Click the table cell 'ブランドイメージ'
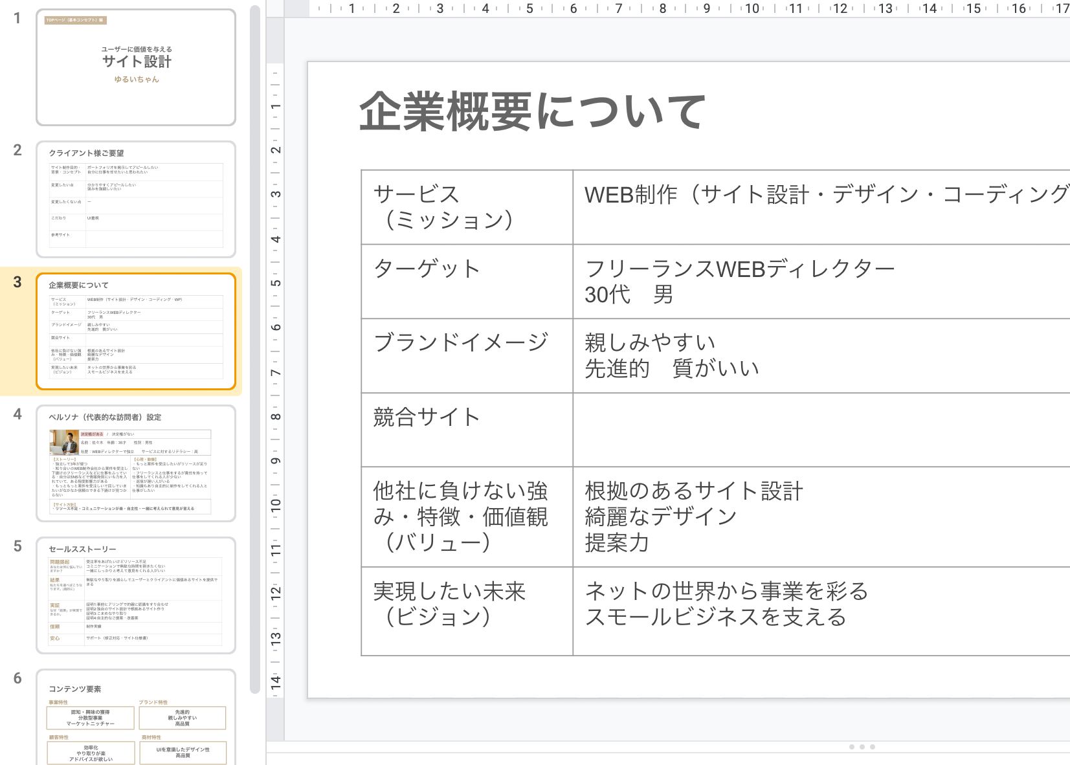 [467, 356]
